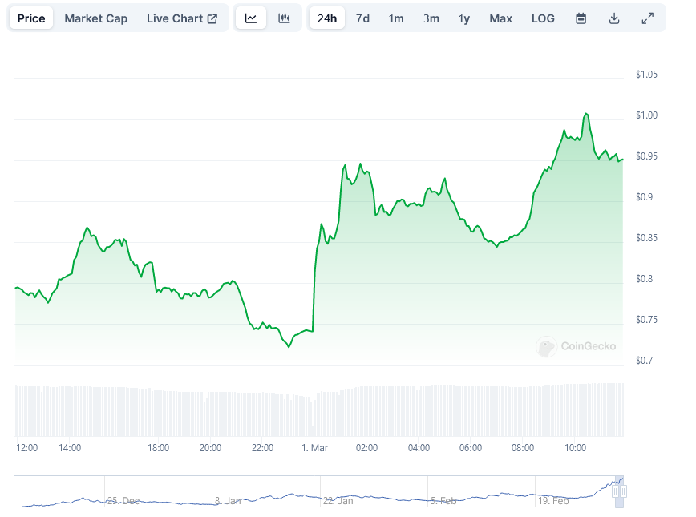Select the 3m time range

[x=431, y=18]
